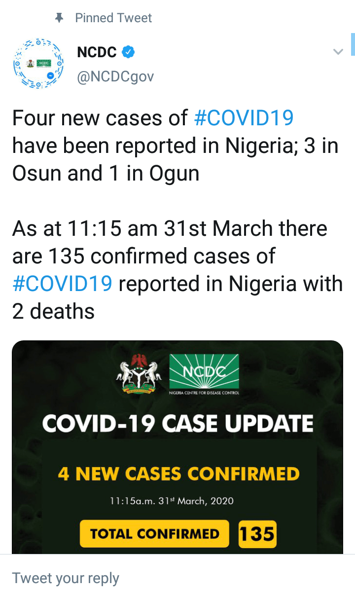This screenshot has width=355, height=589.
Task: Open the @NCDCgov handle
Action: (115, 76)
